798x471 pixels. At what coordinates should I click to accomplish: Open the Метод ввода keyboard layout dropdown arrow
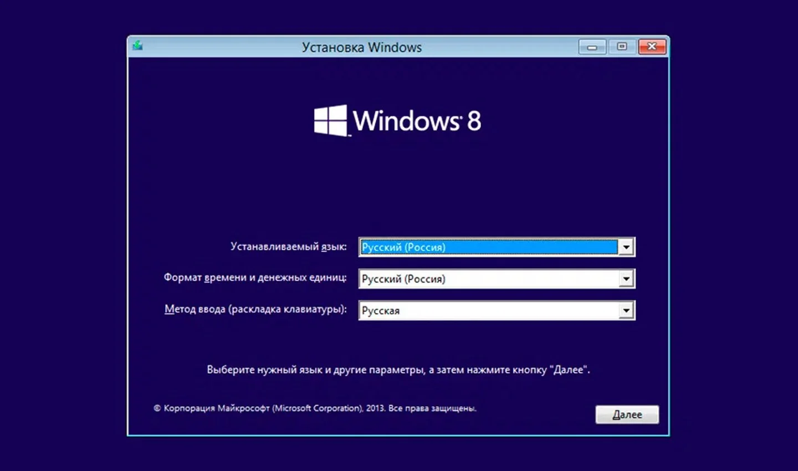tap(626, 310)
